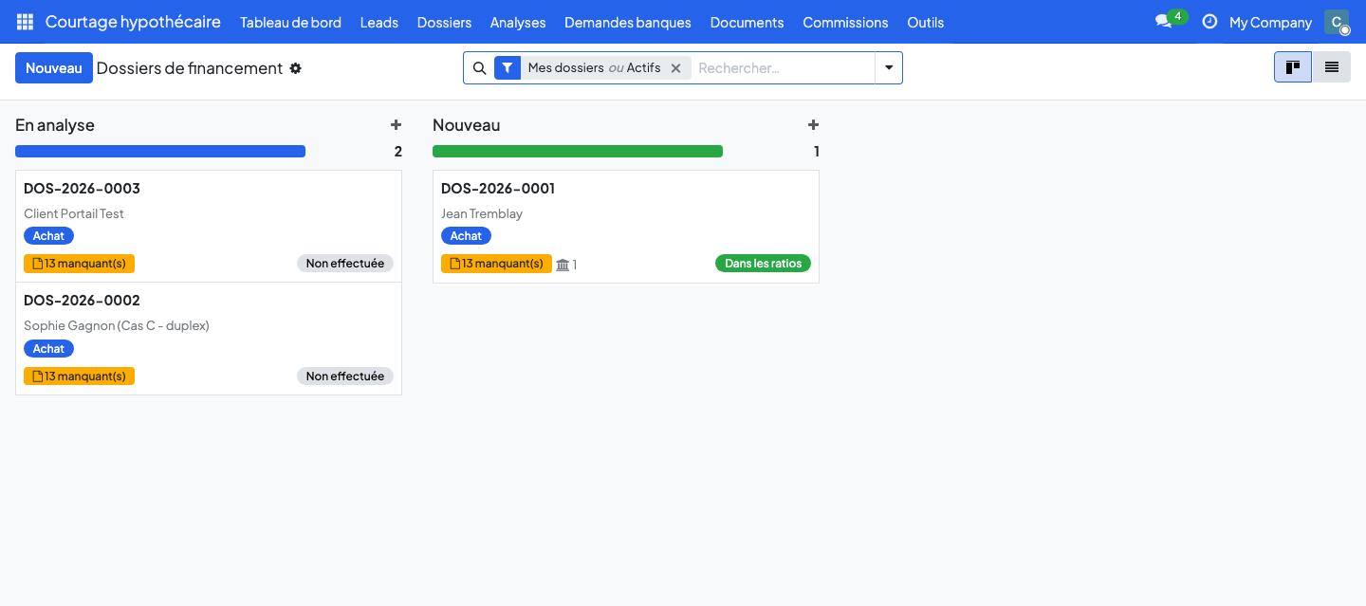Click Client Portail Test name
Viewport: 1366px width, 606px height.
(74, 213)
